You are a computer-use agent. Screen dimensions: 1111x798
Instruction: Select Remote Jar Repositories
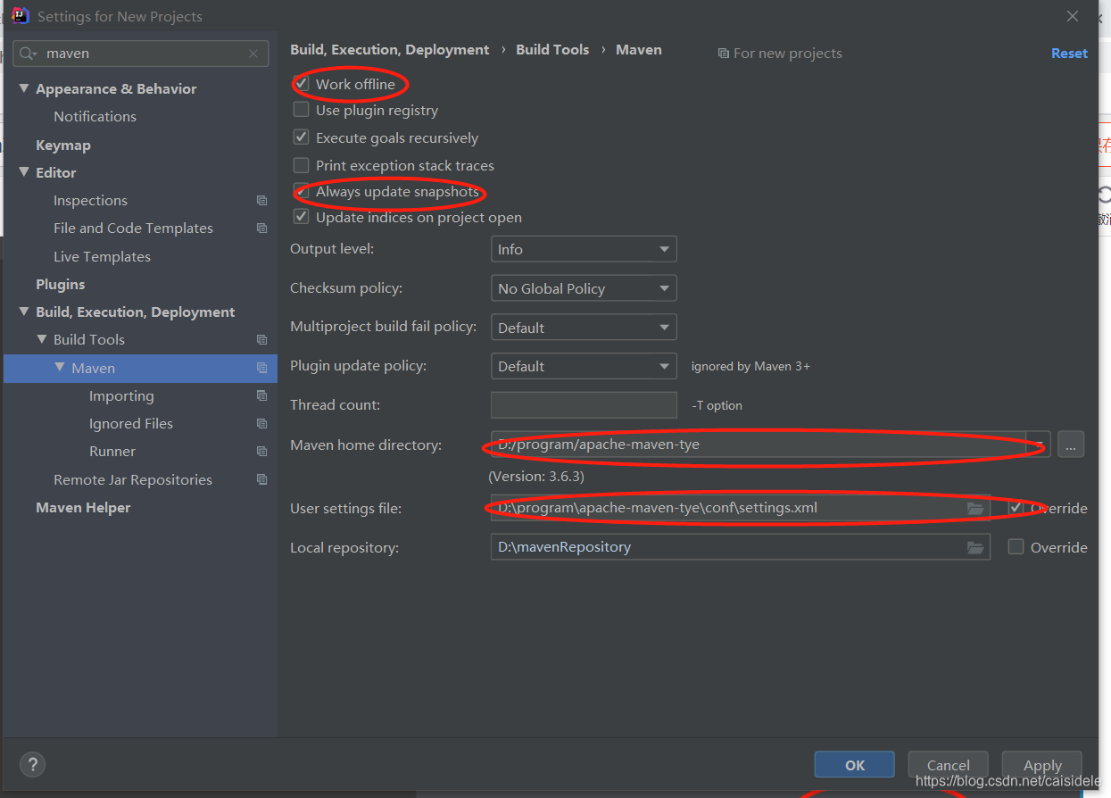[x=133, y=480]
